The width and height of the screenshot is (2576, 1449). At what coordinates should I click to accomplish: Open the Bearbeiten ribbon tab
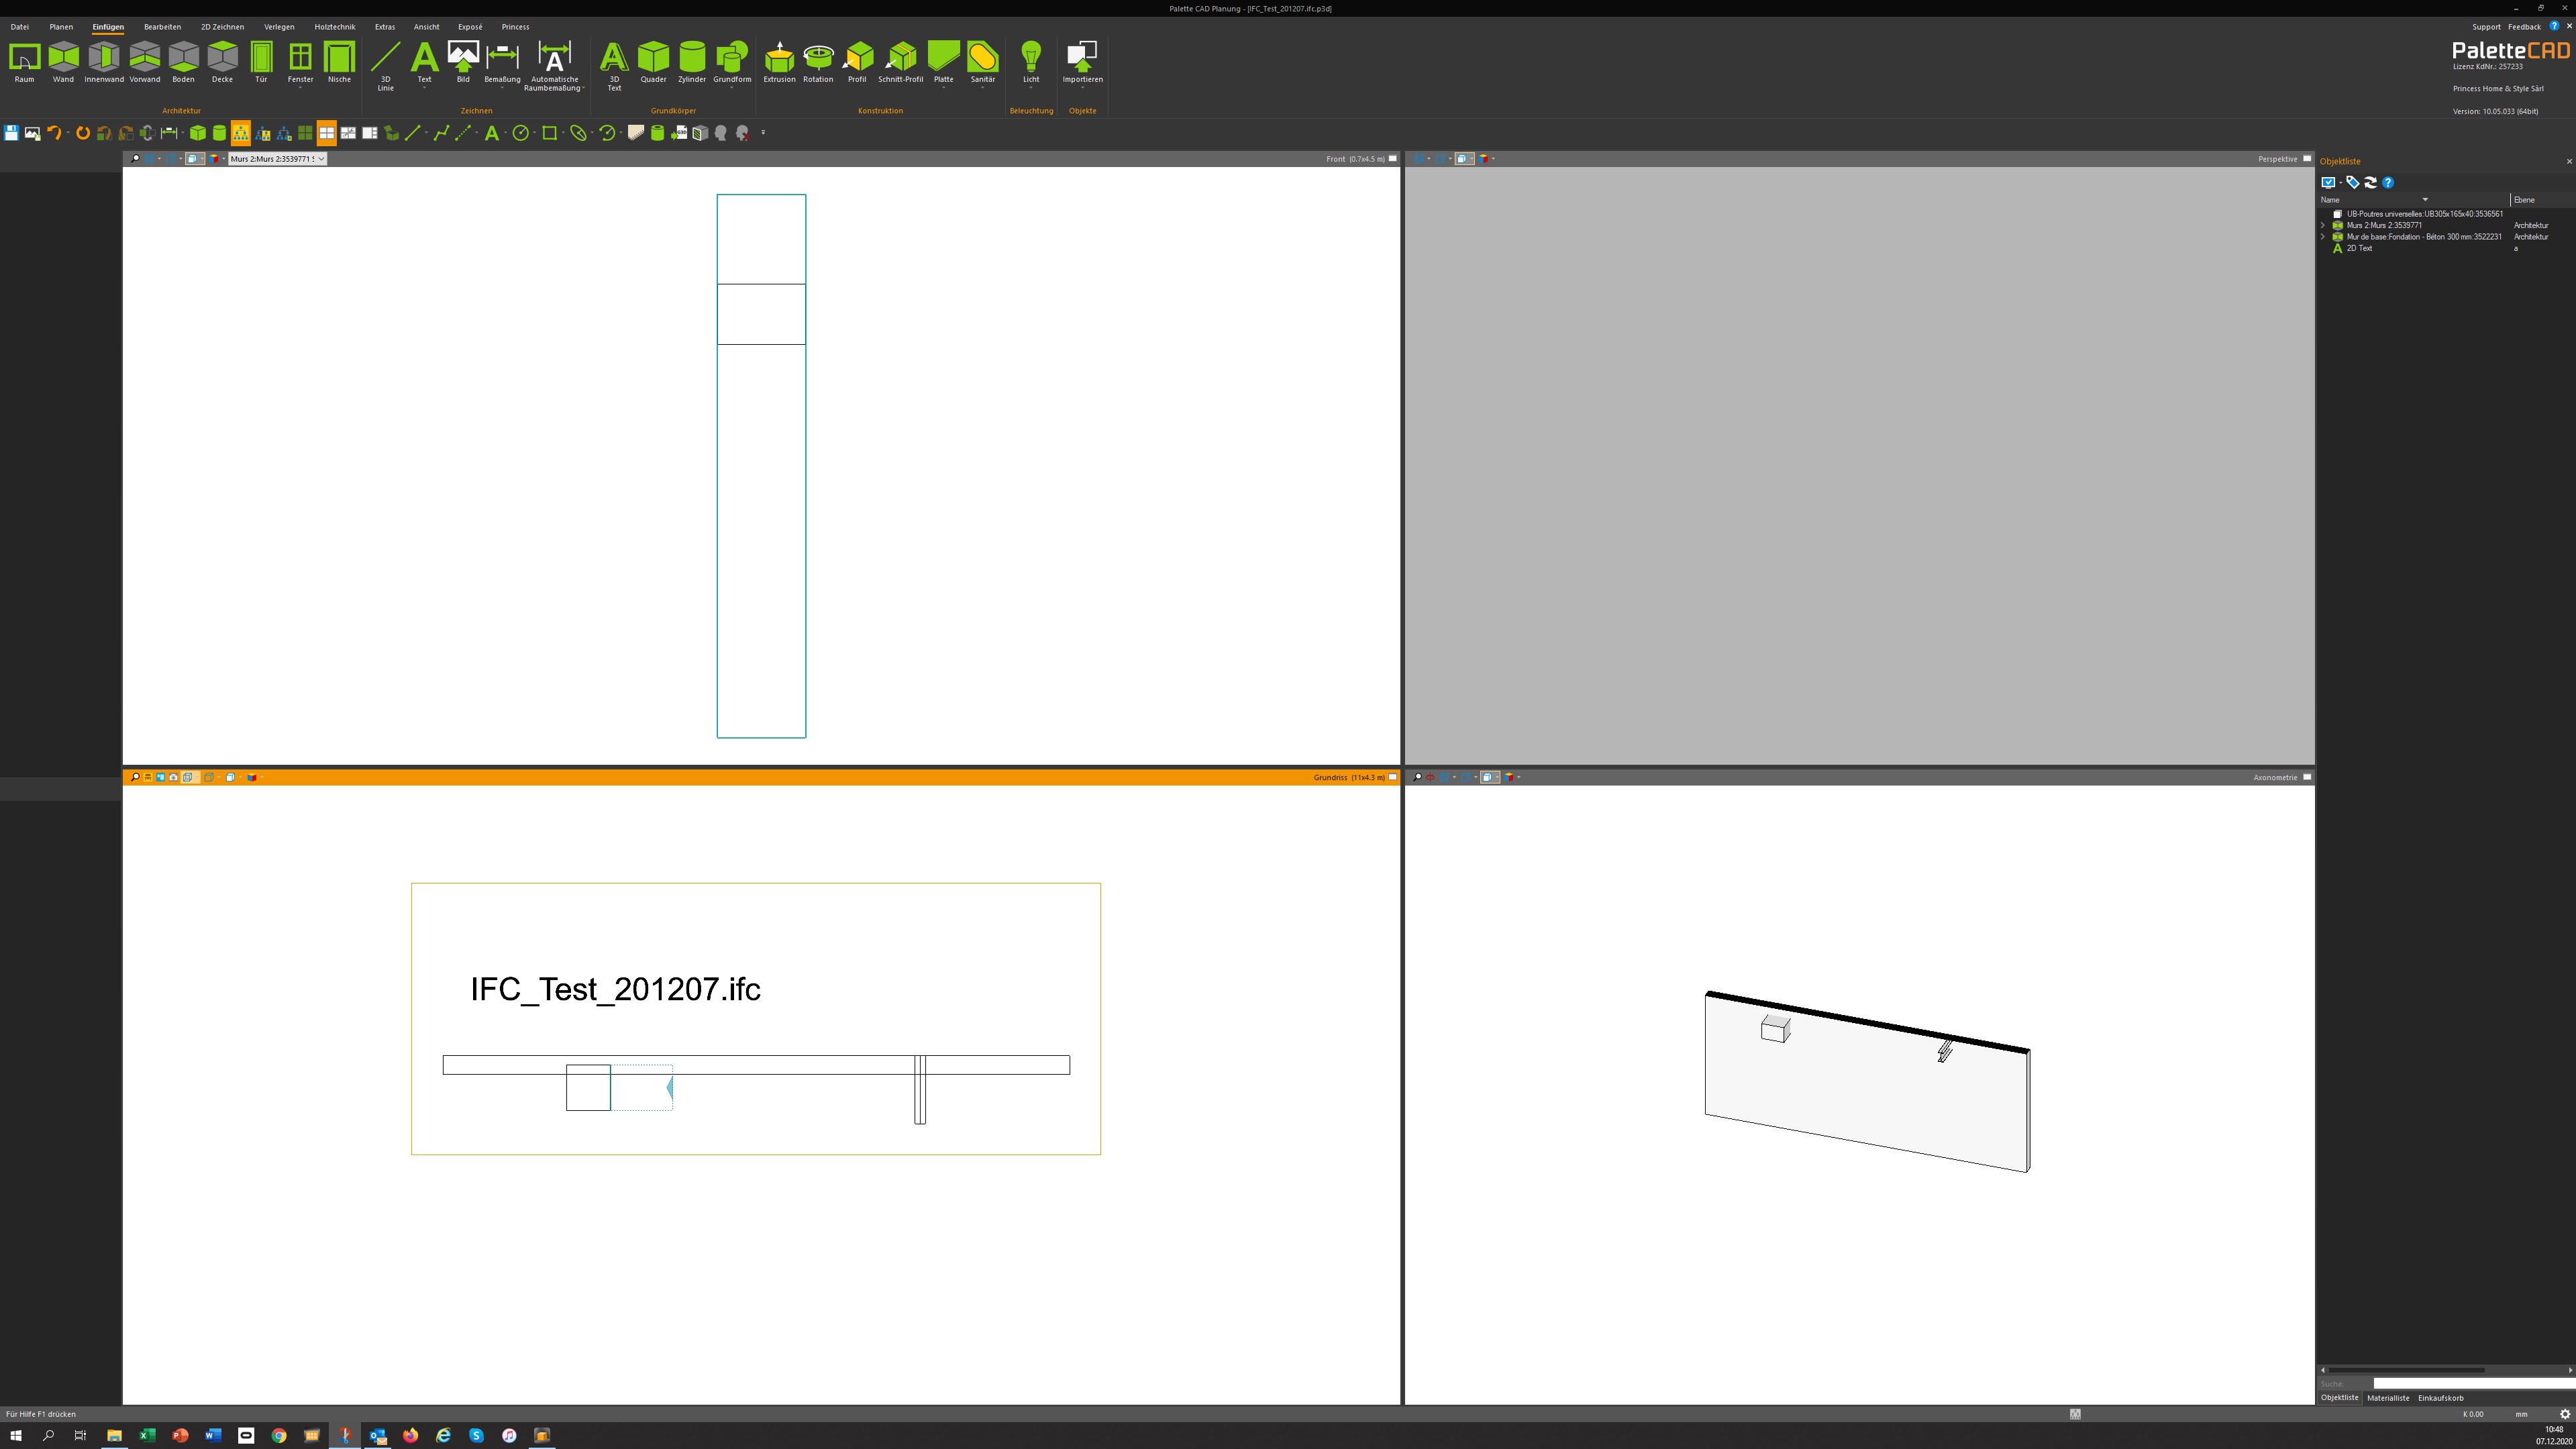click(162, 27)
